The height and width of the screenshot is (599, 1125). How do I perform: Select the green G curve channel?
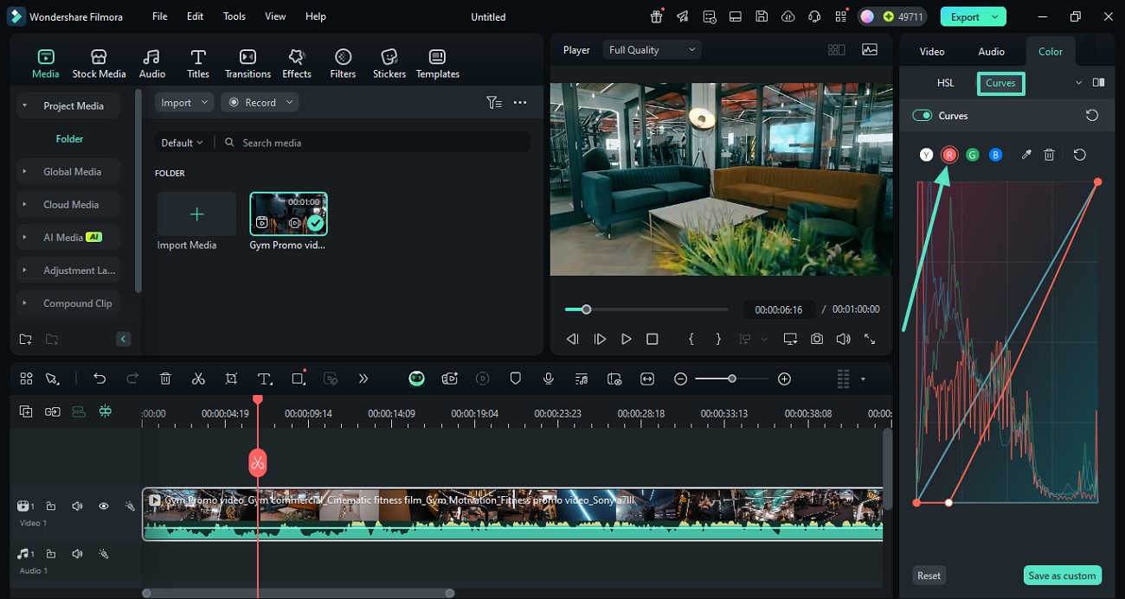pyautogui.click(x=973, y=155)
